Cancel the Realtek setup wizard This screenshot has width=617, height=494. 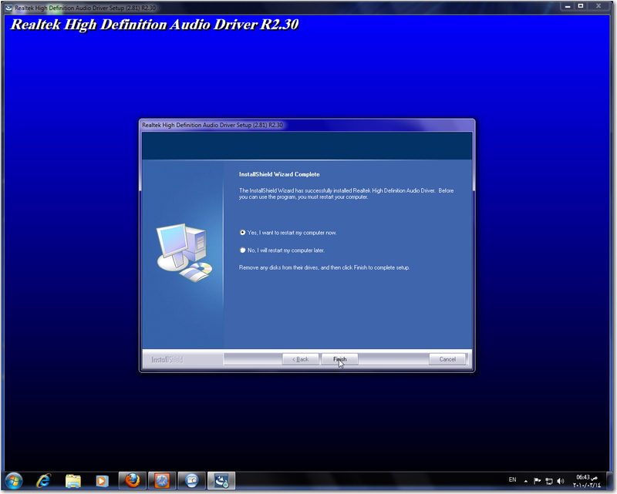[x=447, y=359]
